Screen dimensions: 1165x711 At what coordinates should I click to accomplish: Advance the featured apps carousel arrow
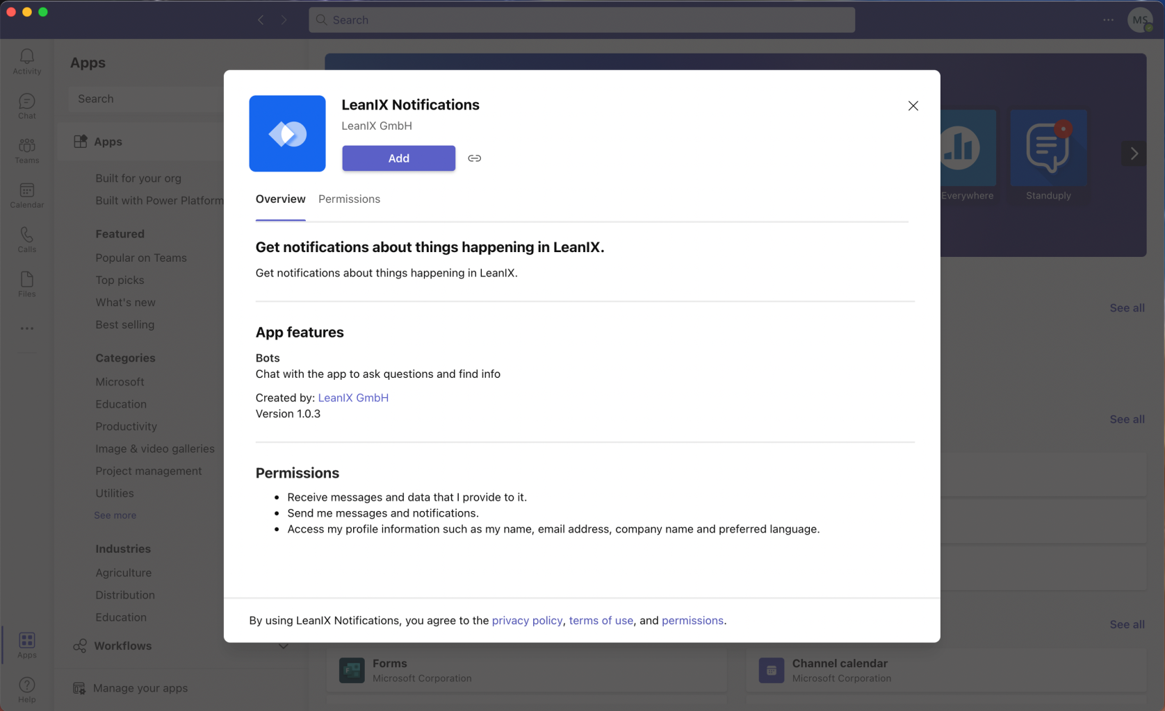1134,153
